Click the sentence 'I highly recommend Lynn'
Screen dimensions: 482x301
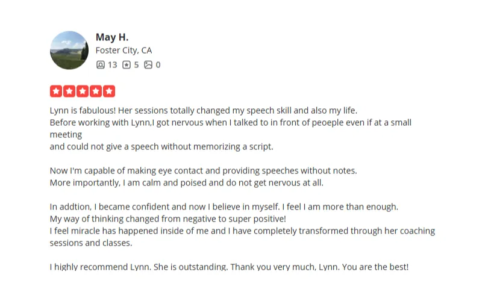pyautogui.click(x=100, y=267)
